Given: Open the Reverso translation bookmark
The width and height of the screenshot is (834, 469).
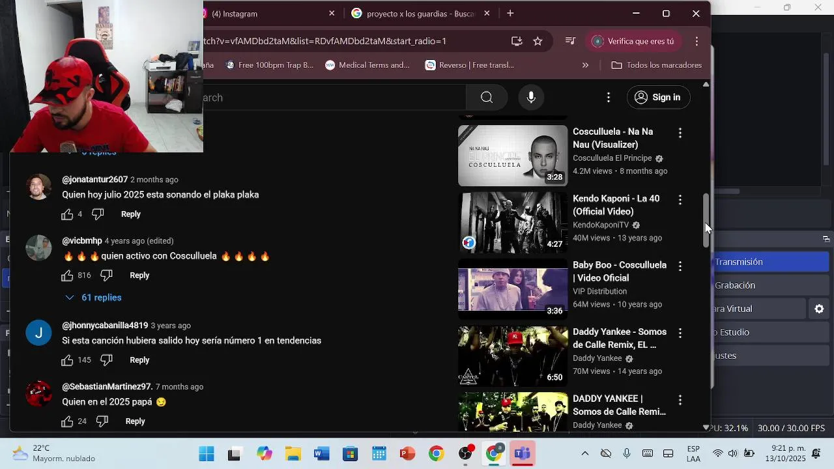Looking at the screenshot, I should coord(470,65).
